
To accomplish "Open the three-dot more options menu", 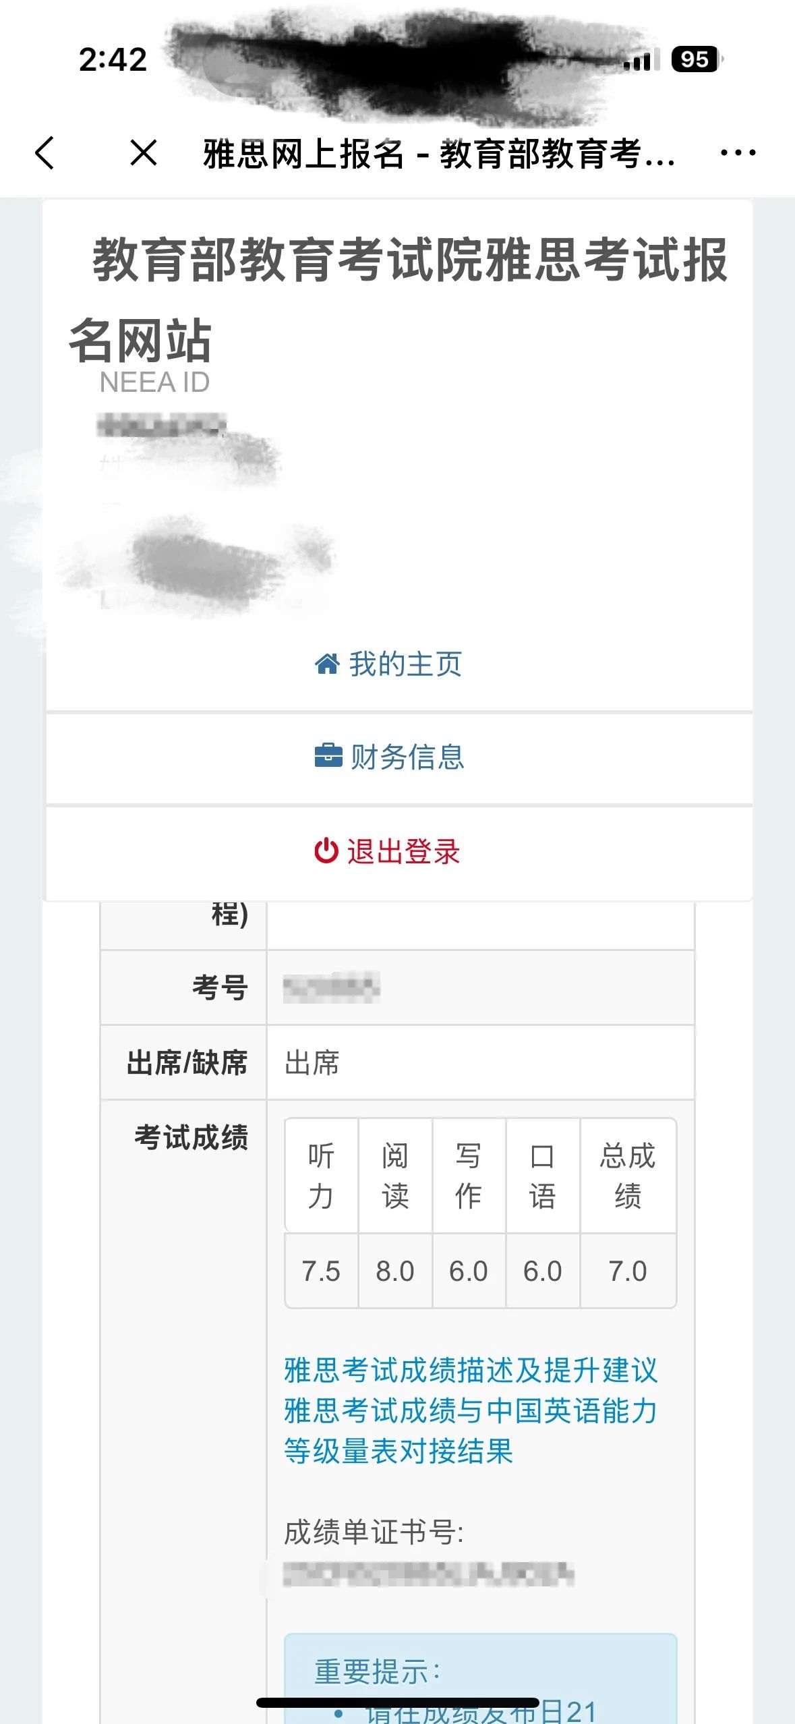I will [738, 153].
